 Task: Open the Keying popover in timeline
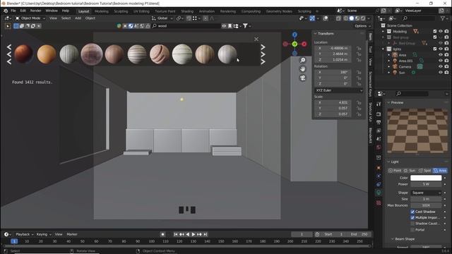44,234
